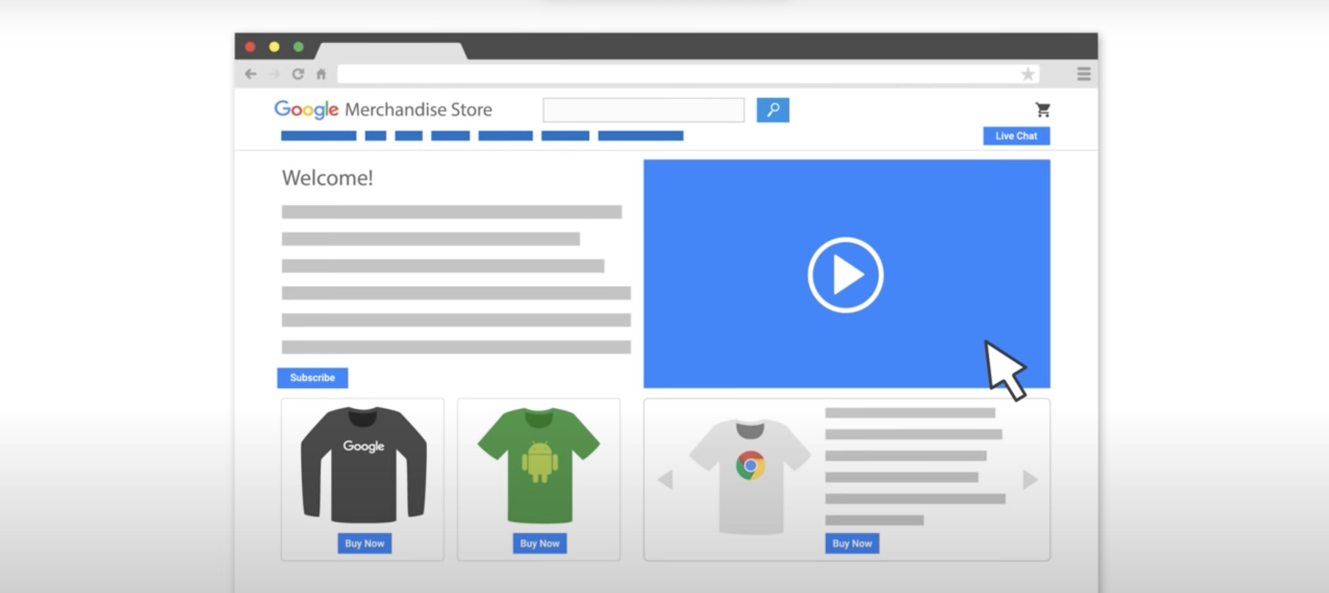Click the Subscribe button
Viewport: 1329px width, 593px height.
(313, 378)
